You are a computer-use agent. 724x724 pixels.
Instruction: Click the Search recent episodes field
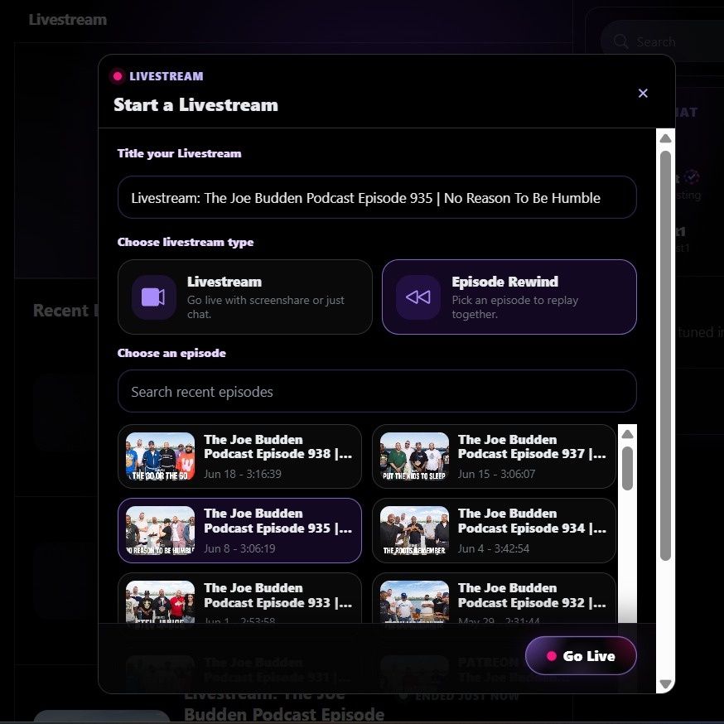pos(377,391)
